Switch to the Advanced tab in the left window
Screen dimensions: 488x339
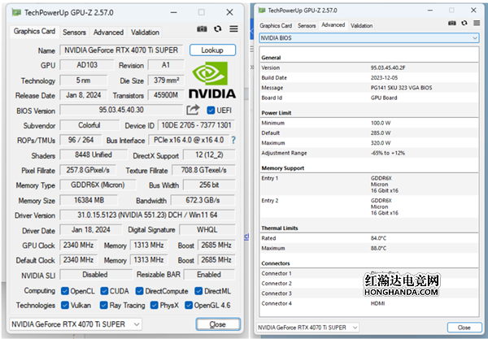click(x=108, y=32)
